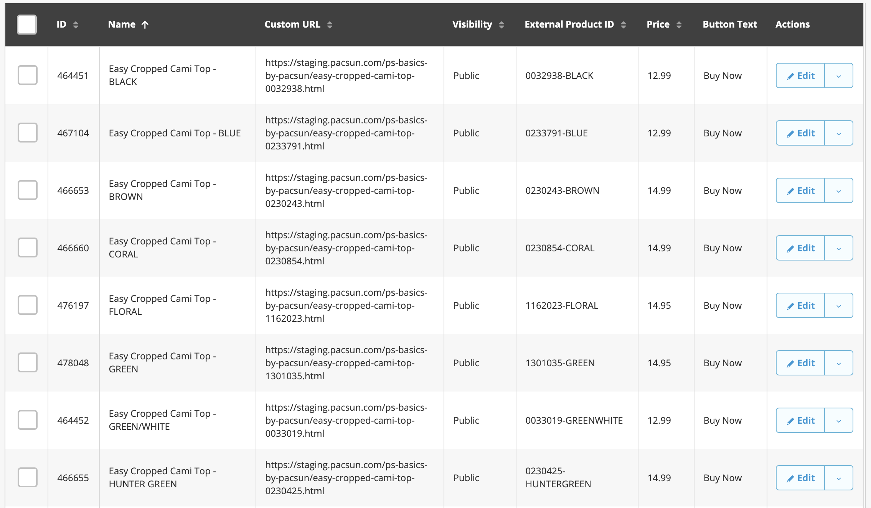Tick the checkbox for product 476197
The height and width of the screenshot is (508, 871).
pos(28,305)
